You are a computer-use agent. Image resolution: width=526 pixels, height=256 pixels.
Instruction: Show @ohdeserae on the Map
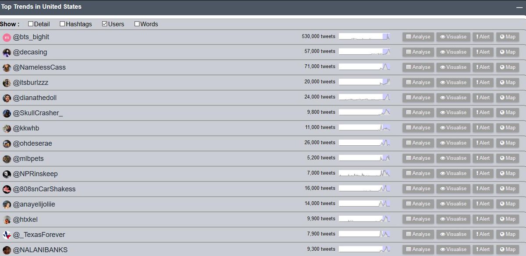507,143
